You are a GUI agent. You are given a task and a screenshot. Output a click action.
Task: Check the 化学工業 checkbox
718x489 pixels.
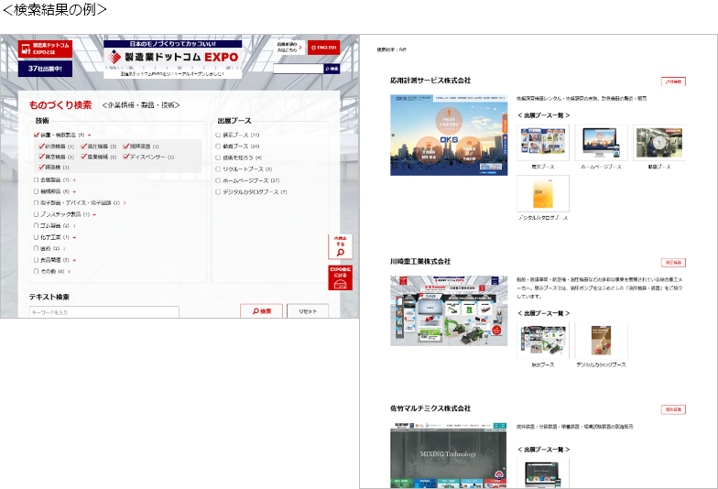37,237
